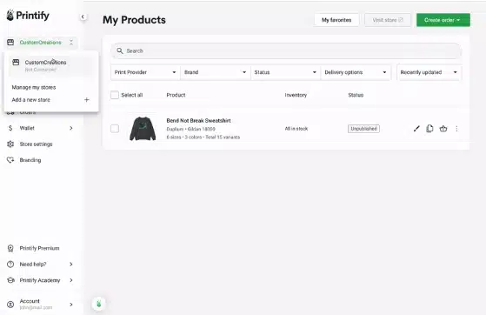Open Wallet in the sidebar

(x=27, y=128)
